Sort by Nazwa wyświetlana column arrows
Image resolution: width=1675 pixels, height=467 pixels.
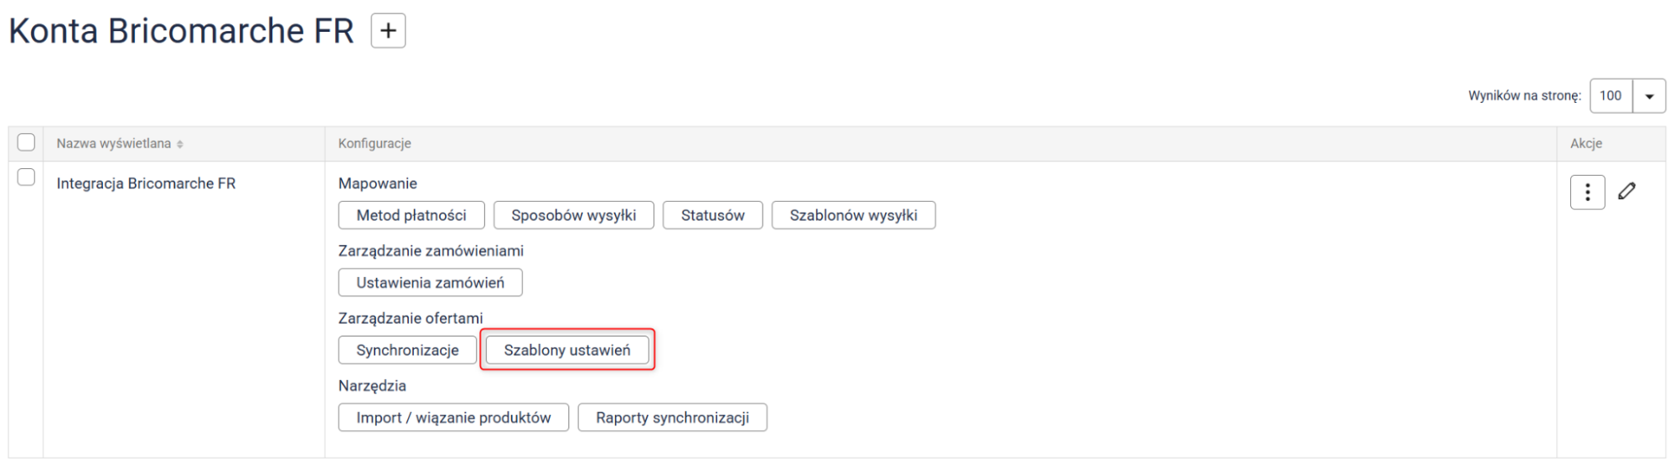[180, 144]
